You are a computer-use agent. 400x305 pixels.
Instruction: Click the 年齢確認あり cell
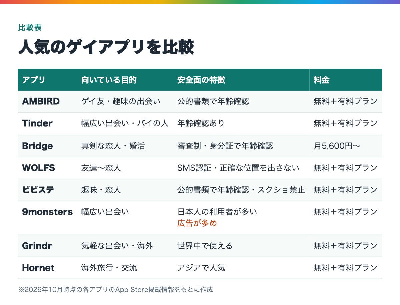241,124
